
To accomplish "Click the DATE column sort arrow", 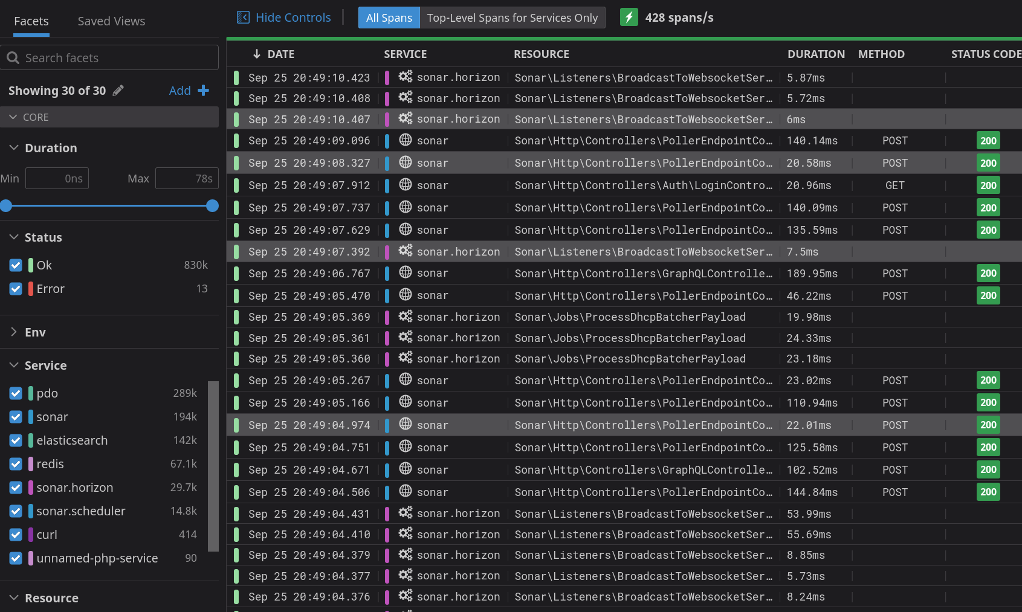I will coord(257,54).
